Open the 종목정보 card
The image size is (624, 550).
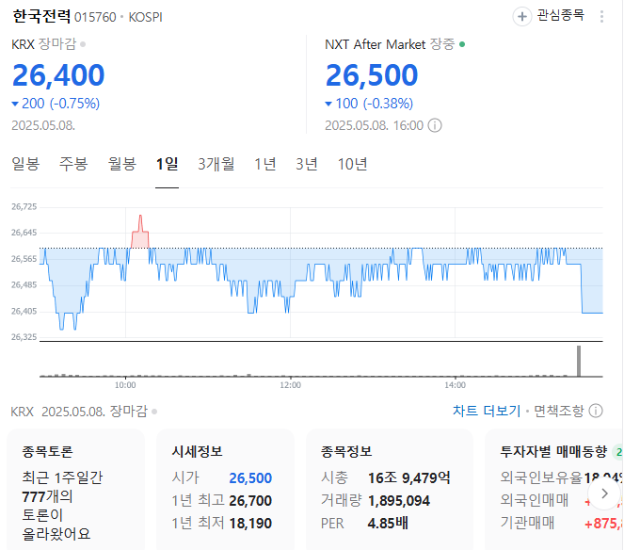click(x=390, y=490)
